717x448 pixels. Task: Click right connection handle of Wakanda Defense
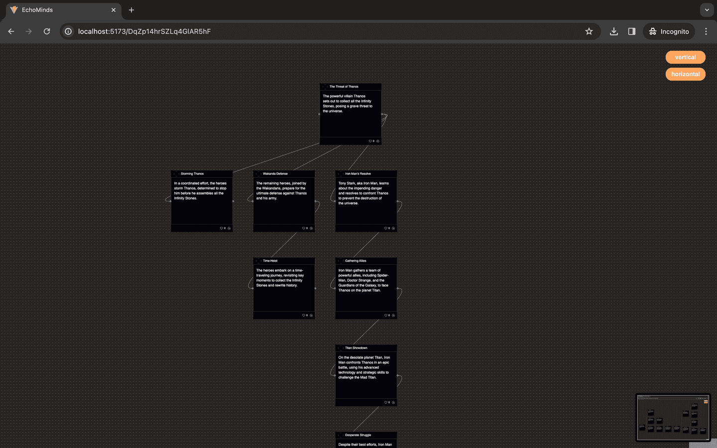click(315, 201)
